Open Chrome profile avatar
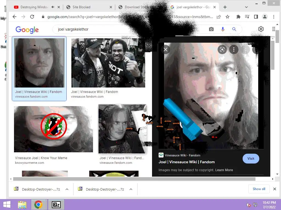The width and height of the screenshot is (281, 210). coord(265,17)
